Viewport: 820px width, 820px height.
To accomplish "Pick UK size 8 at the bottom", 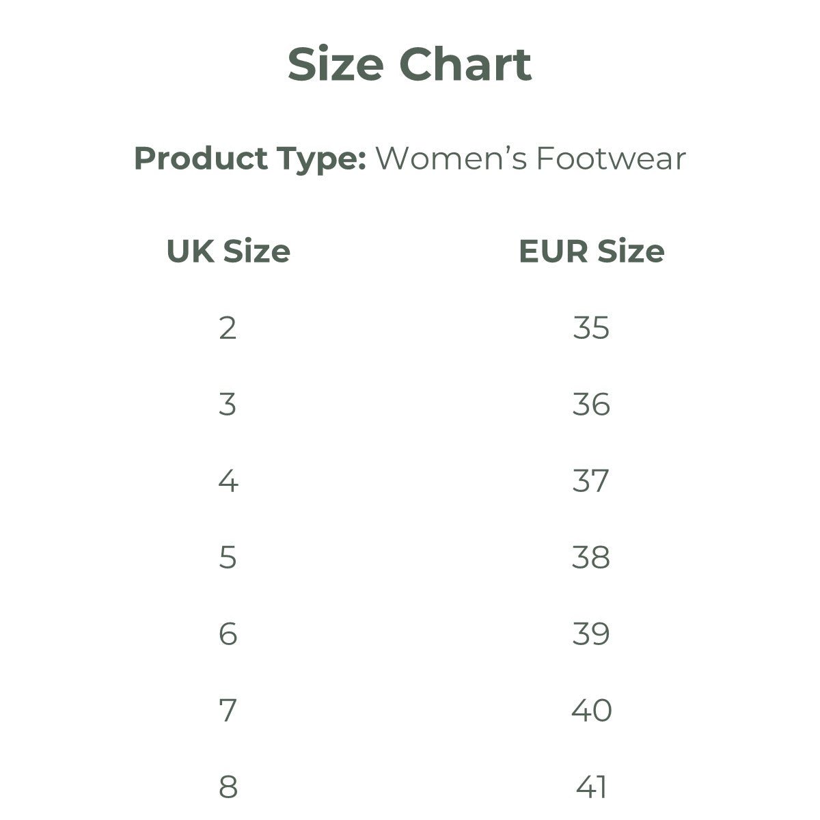I will (x=228, y=787).
